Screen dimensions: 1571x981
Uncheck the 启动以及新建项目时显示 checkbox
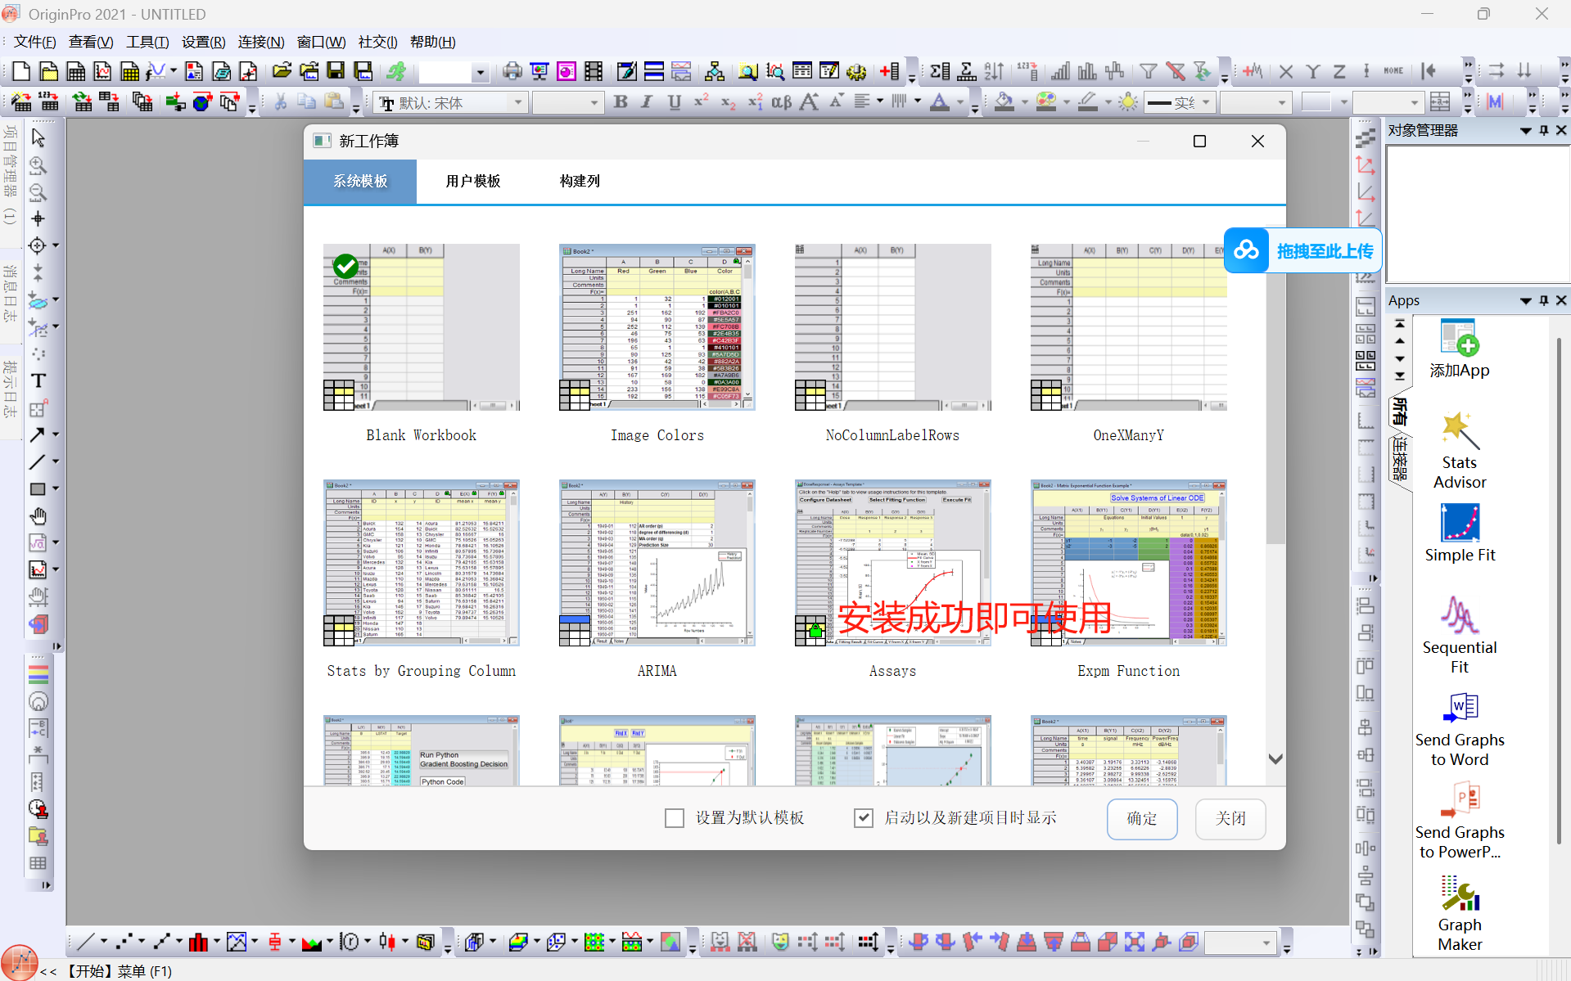click(x=864, y=817)
